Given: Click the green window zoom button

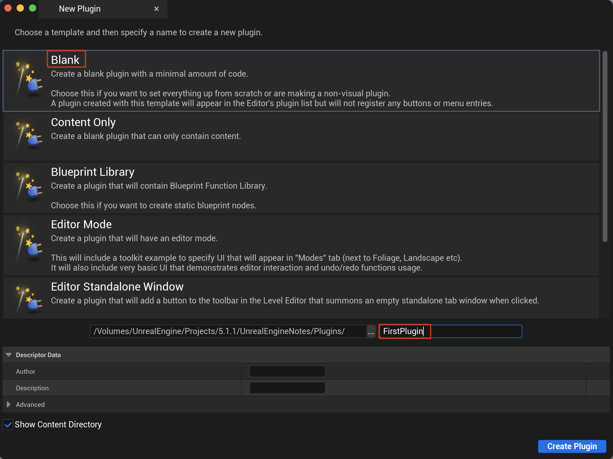Looking at the screenshot, I should click(33, 8).
